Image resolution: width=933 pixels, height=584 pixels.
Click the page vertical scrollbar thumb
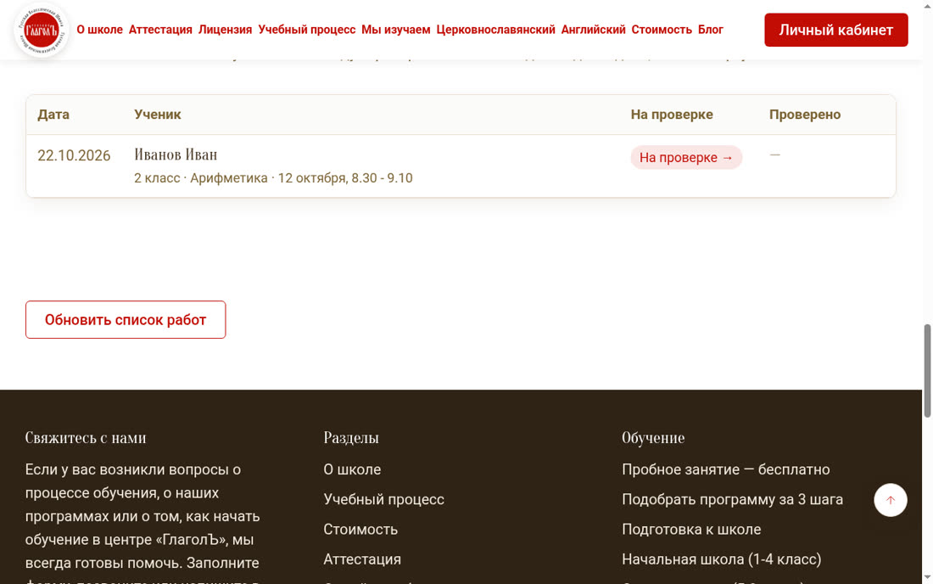[x=927, y=371]
